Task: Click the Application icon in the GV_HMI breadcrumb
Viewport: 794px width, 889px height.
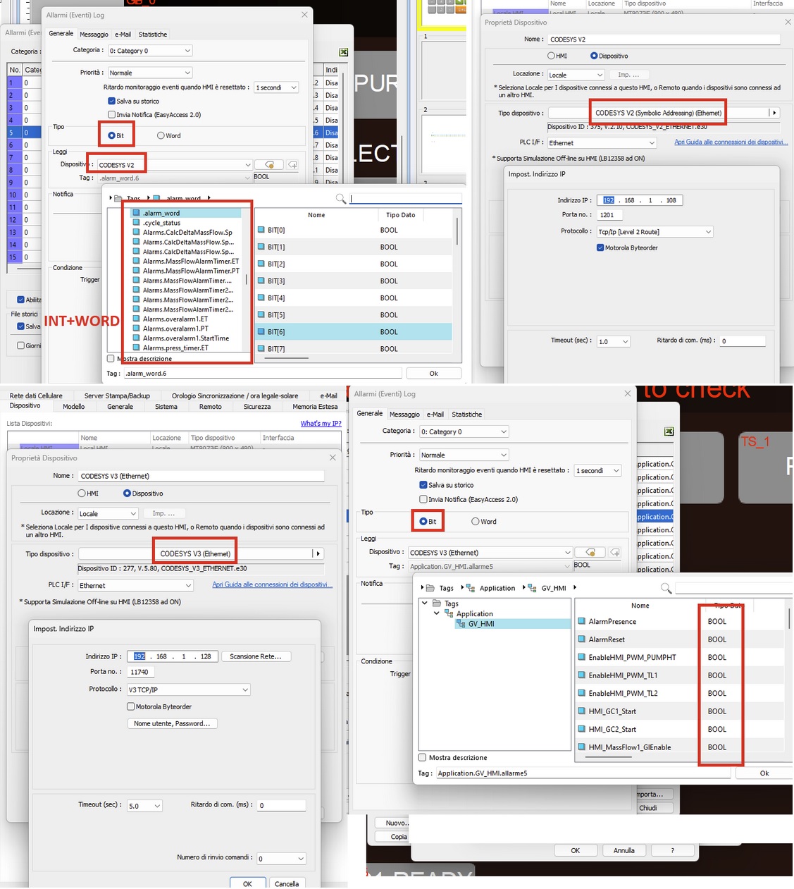Action: coord(471,588)
